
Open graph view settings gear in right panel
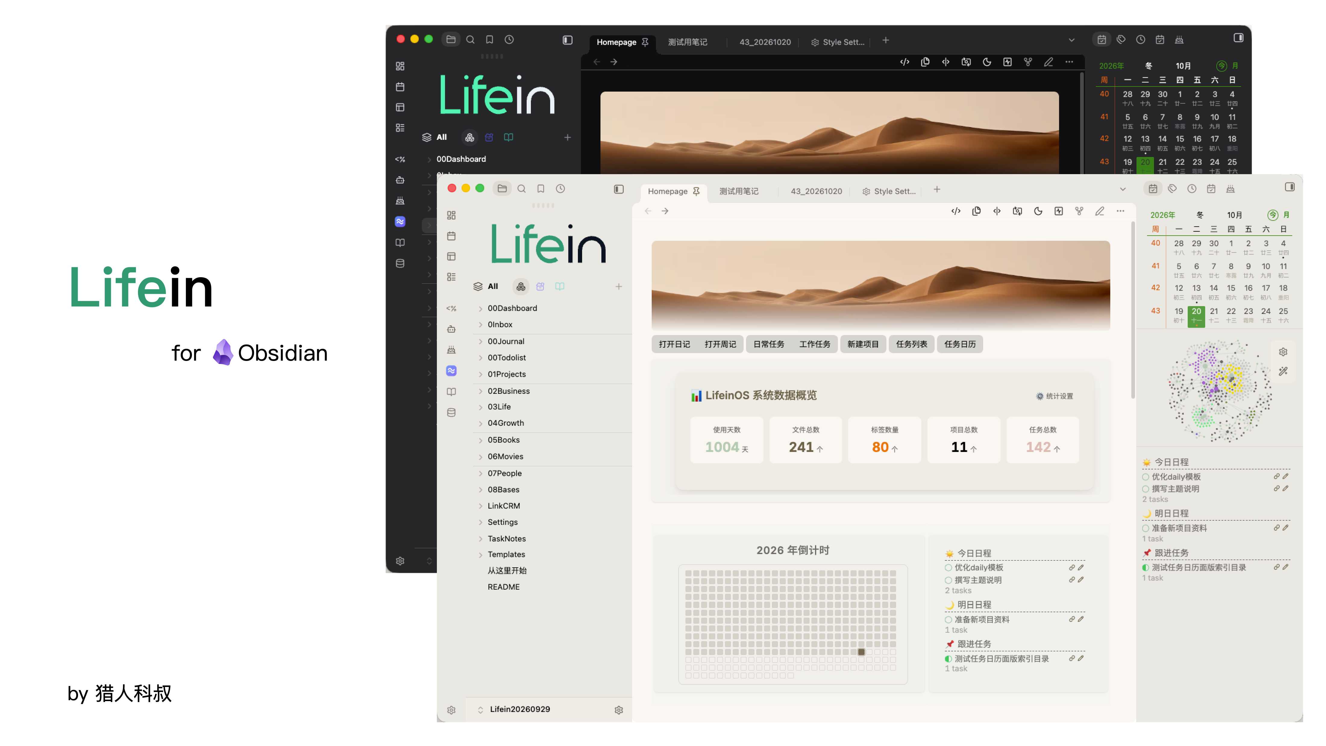[x=1283, y=352]
